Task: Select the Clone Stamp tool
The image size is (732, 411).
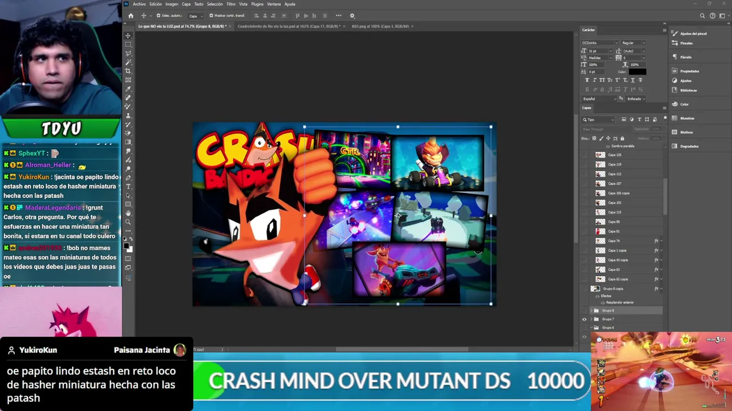Action: pyautogui.click(x=128, y=115)
